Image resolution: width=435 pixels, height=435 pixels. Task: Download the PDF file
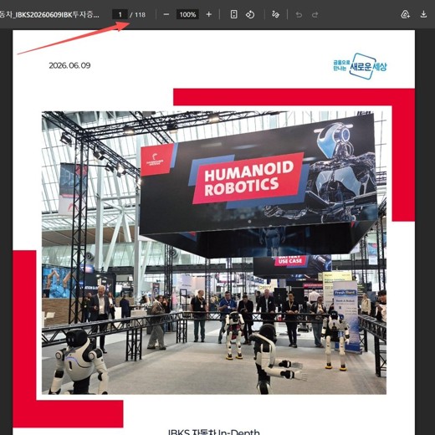click(423, 14)
